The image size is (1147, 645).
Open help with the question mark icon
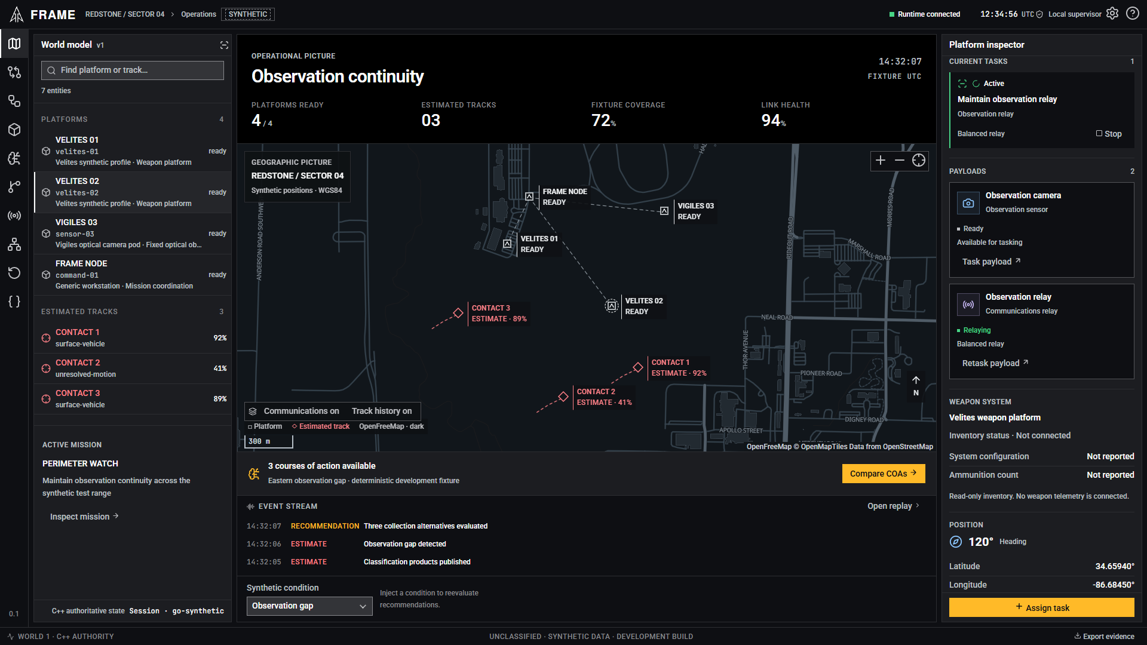coord(1133,14)
